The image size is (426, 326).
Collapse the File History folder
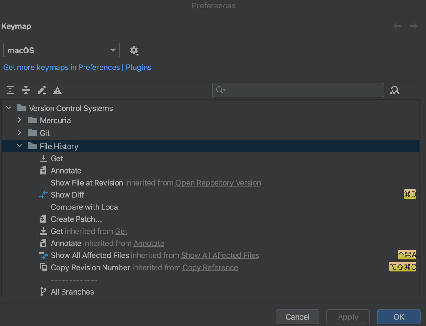point(20,146)
